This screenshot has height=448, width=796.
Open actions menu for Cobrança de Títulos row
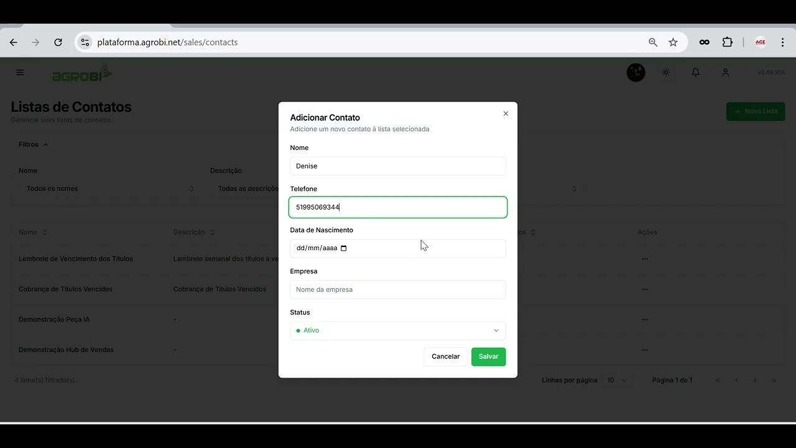645,289
